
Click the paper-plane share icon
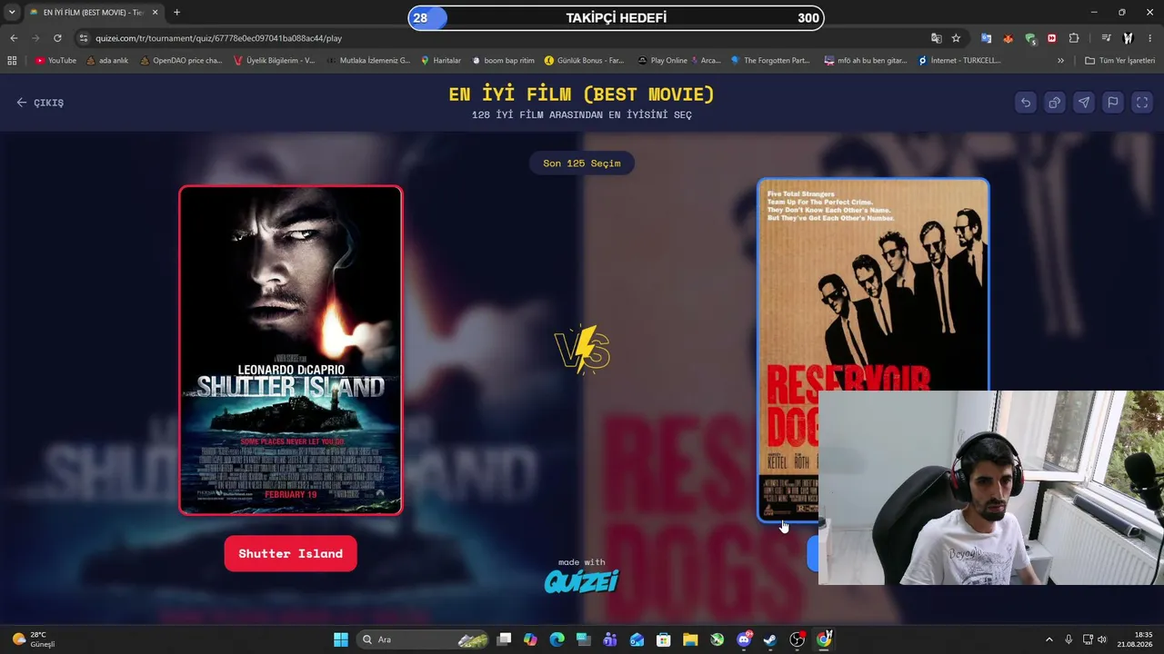1084,103
